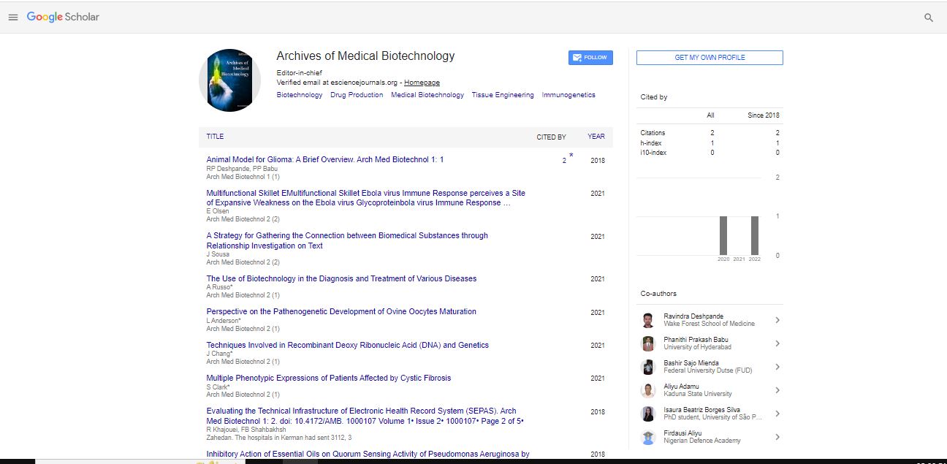Click the Nigerian Defence Academy affiliation
947x464 pixels.
(x=702, y=441)
